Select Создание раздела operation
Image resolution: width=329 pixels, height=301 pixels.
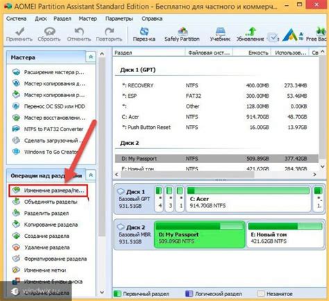pos(41,236)
